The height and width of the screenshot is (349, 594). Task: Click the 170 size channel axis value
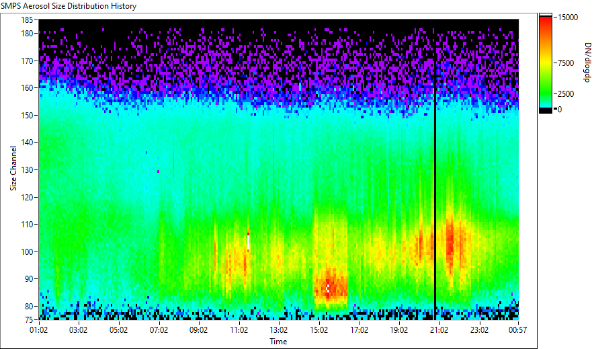pyautogui.click(x=28, y=61)
